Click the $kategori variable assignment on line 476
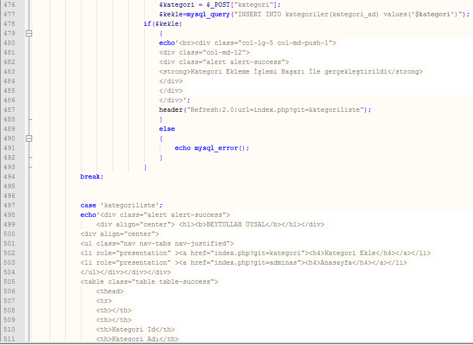This screenshot has width=473, height=345. point(220,5)
